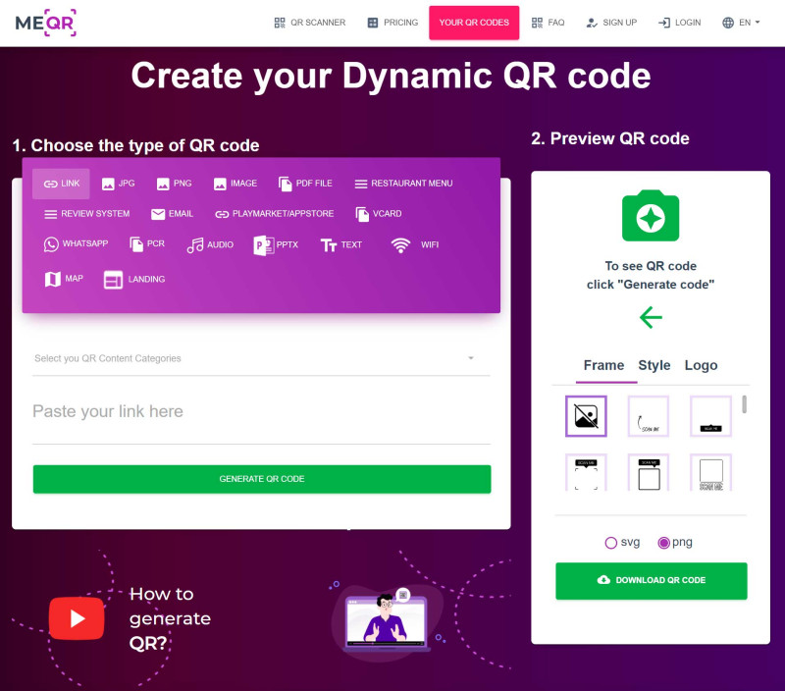The width and height of the screenshot is (785, 691).
Task: Choose the PDF File QR type
Action: (305, 184)
